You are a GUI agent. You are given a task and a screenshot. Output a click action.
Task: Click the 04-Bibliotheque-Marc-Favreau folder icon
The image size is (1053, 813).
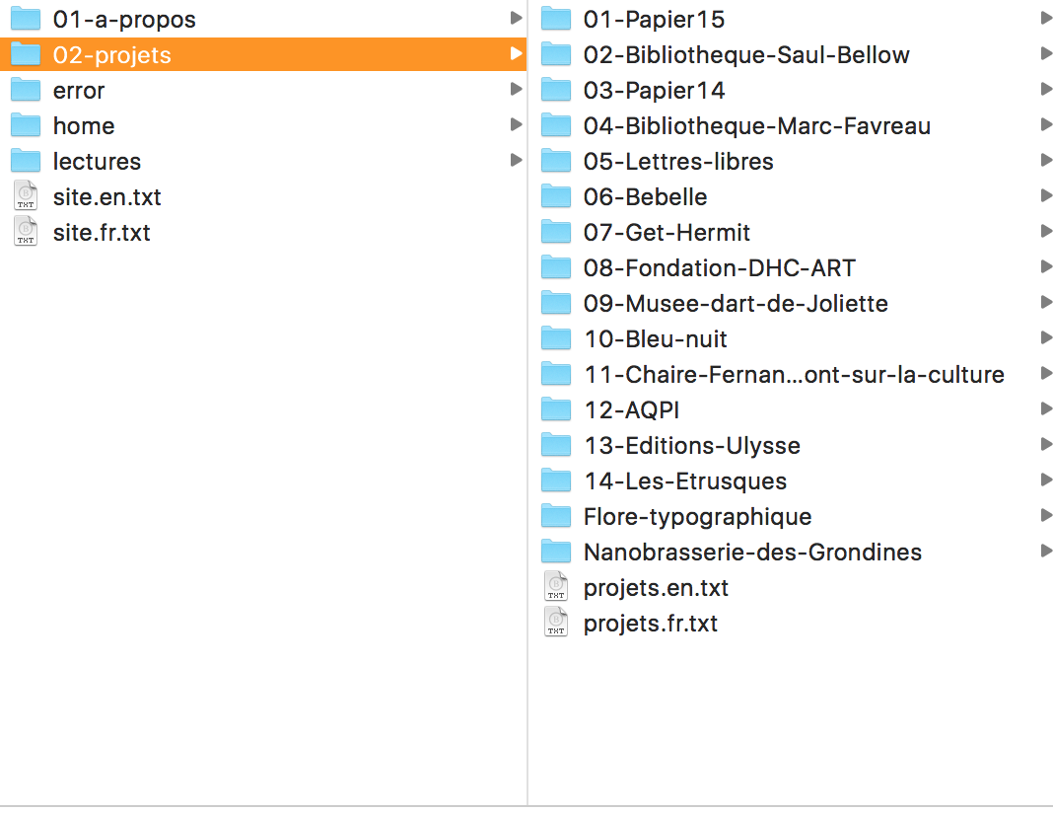[x=556, y=125]
